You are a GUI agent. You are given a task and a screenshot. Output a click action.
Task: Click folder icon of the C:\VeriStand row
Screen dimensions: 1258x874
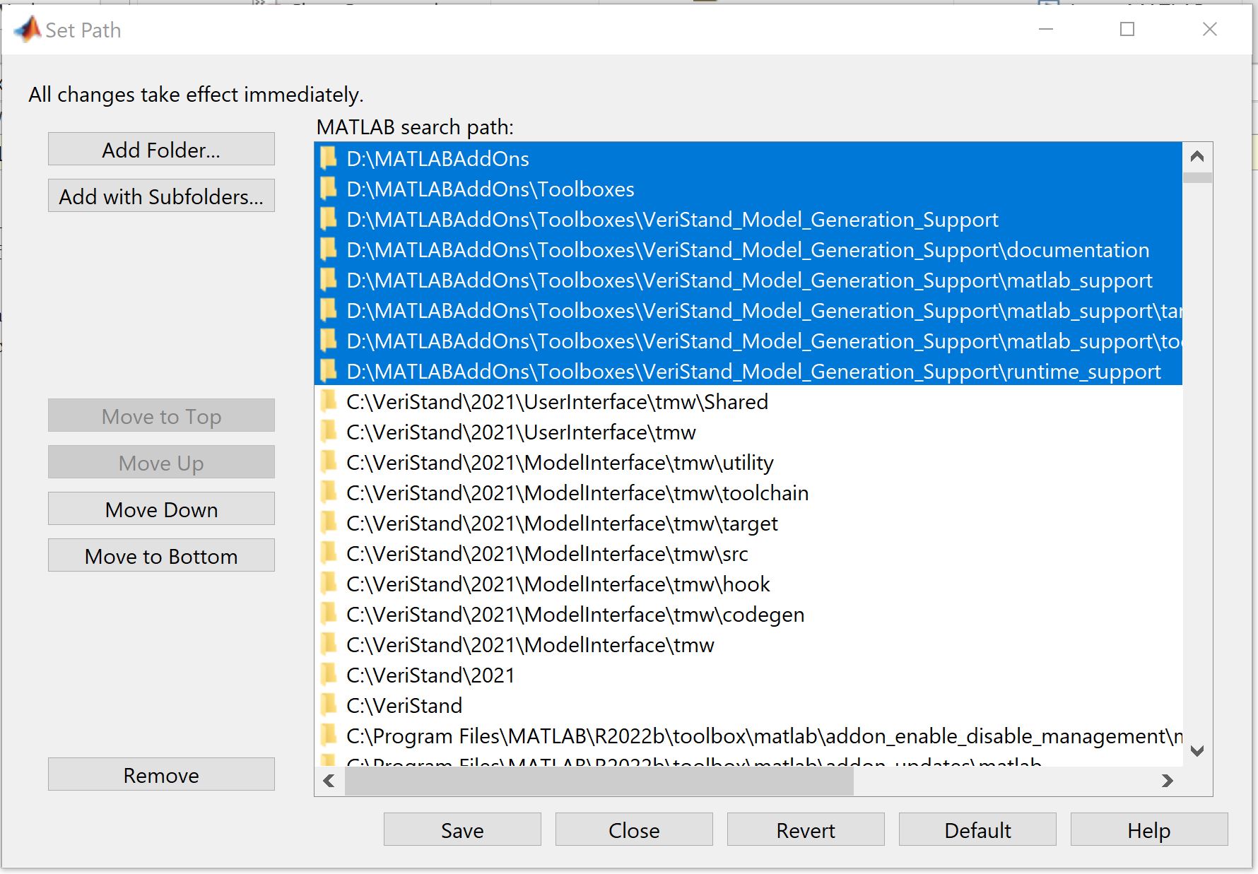tap(329, 705)
